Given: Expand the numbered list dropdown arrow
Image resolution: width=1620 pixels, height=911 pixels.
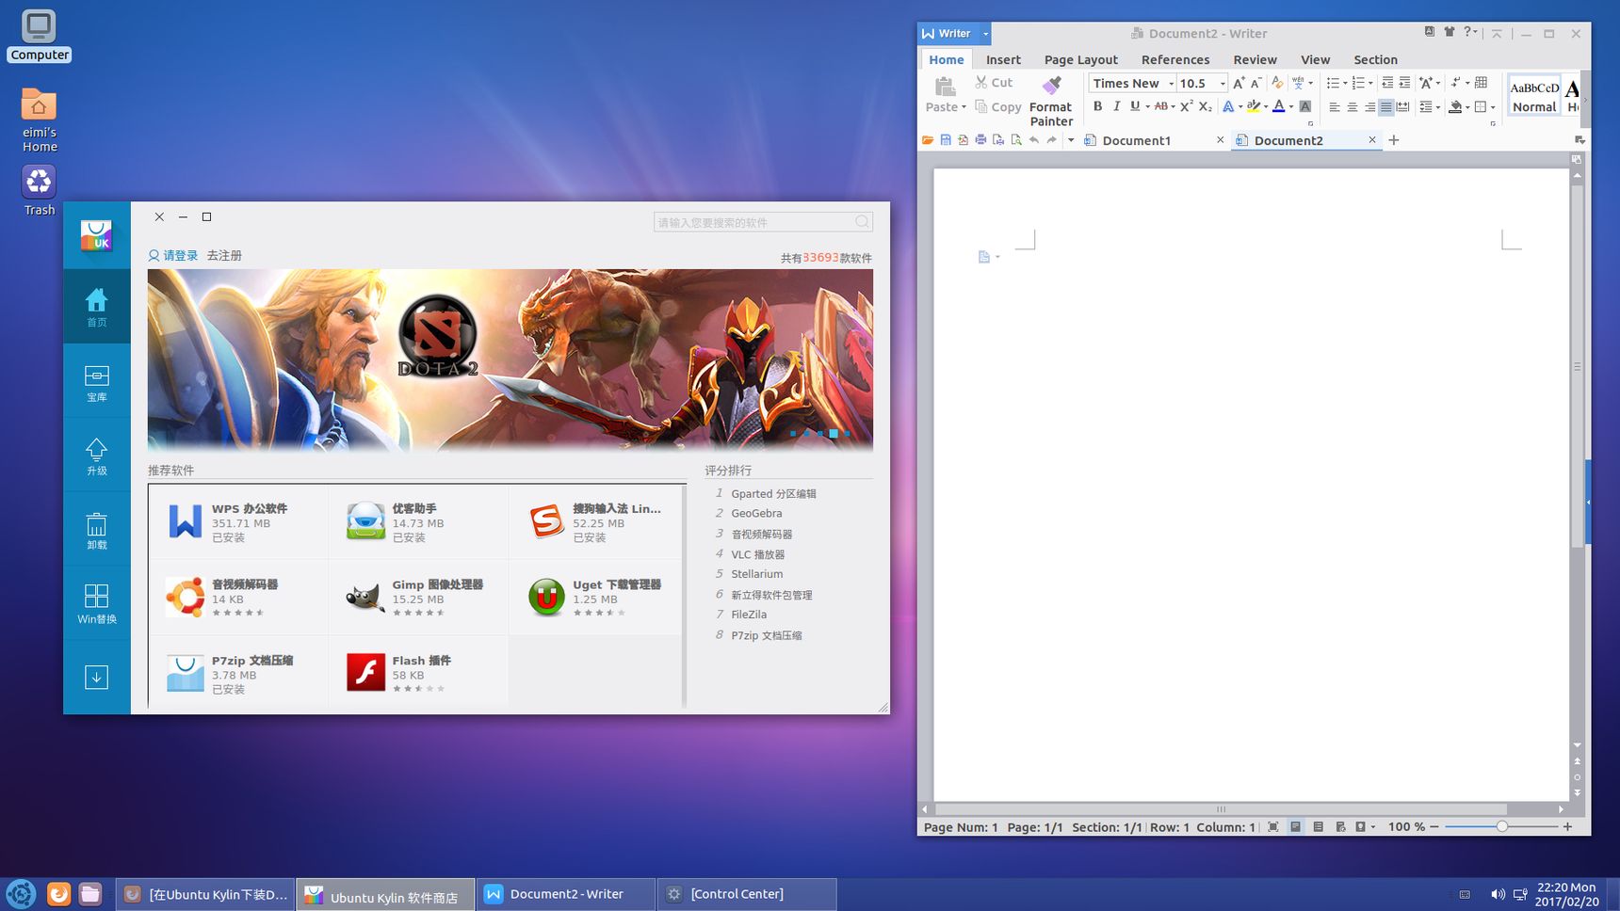Looking at the screenshot, I should [1370, 83].
